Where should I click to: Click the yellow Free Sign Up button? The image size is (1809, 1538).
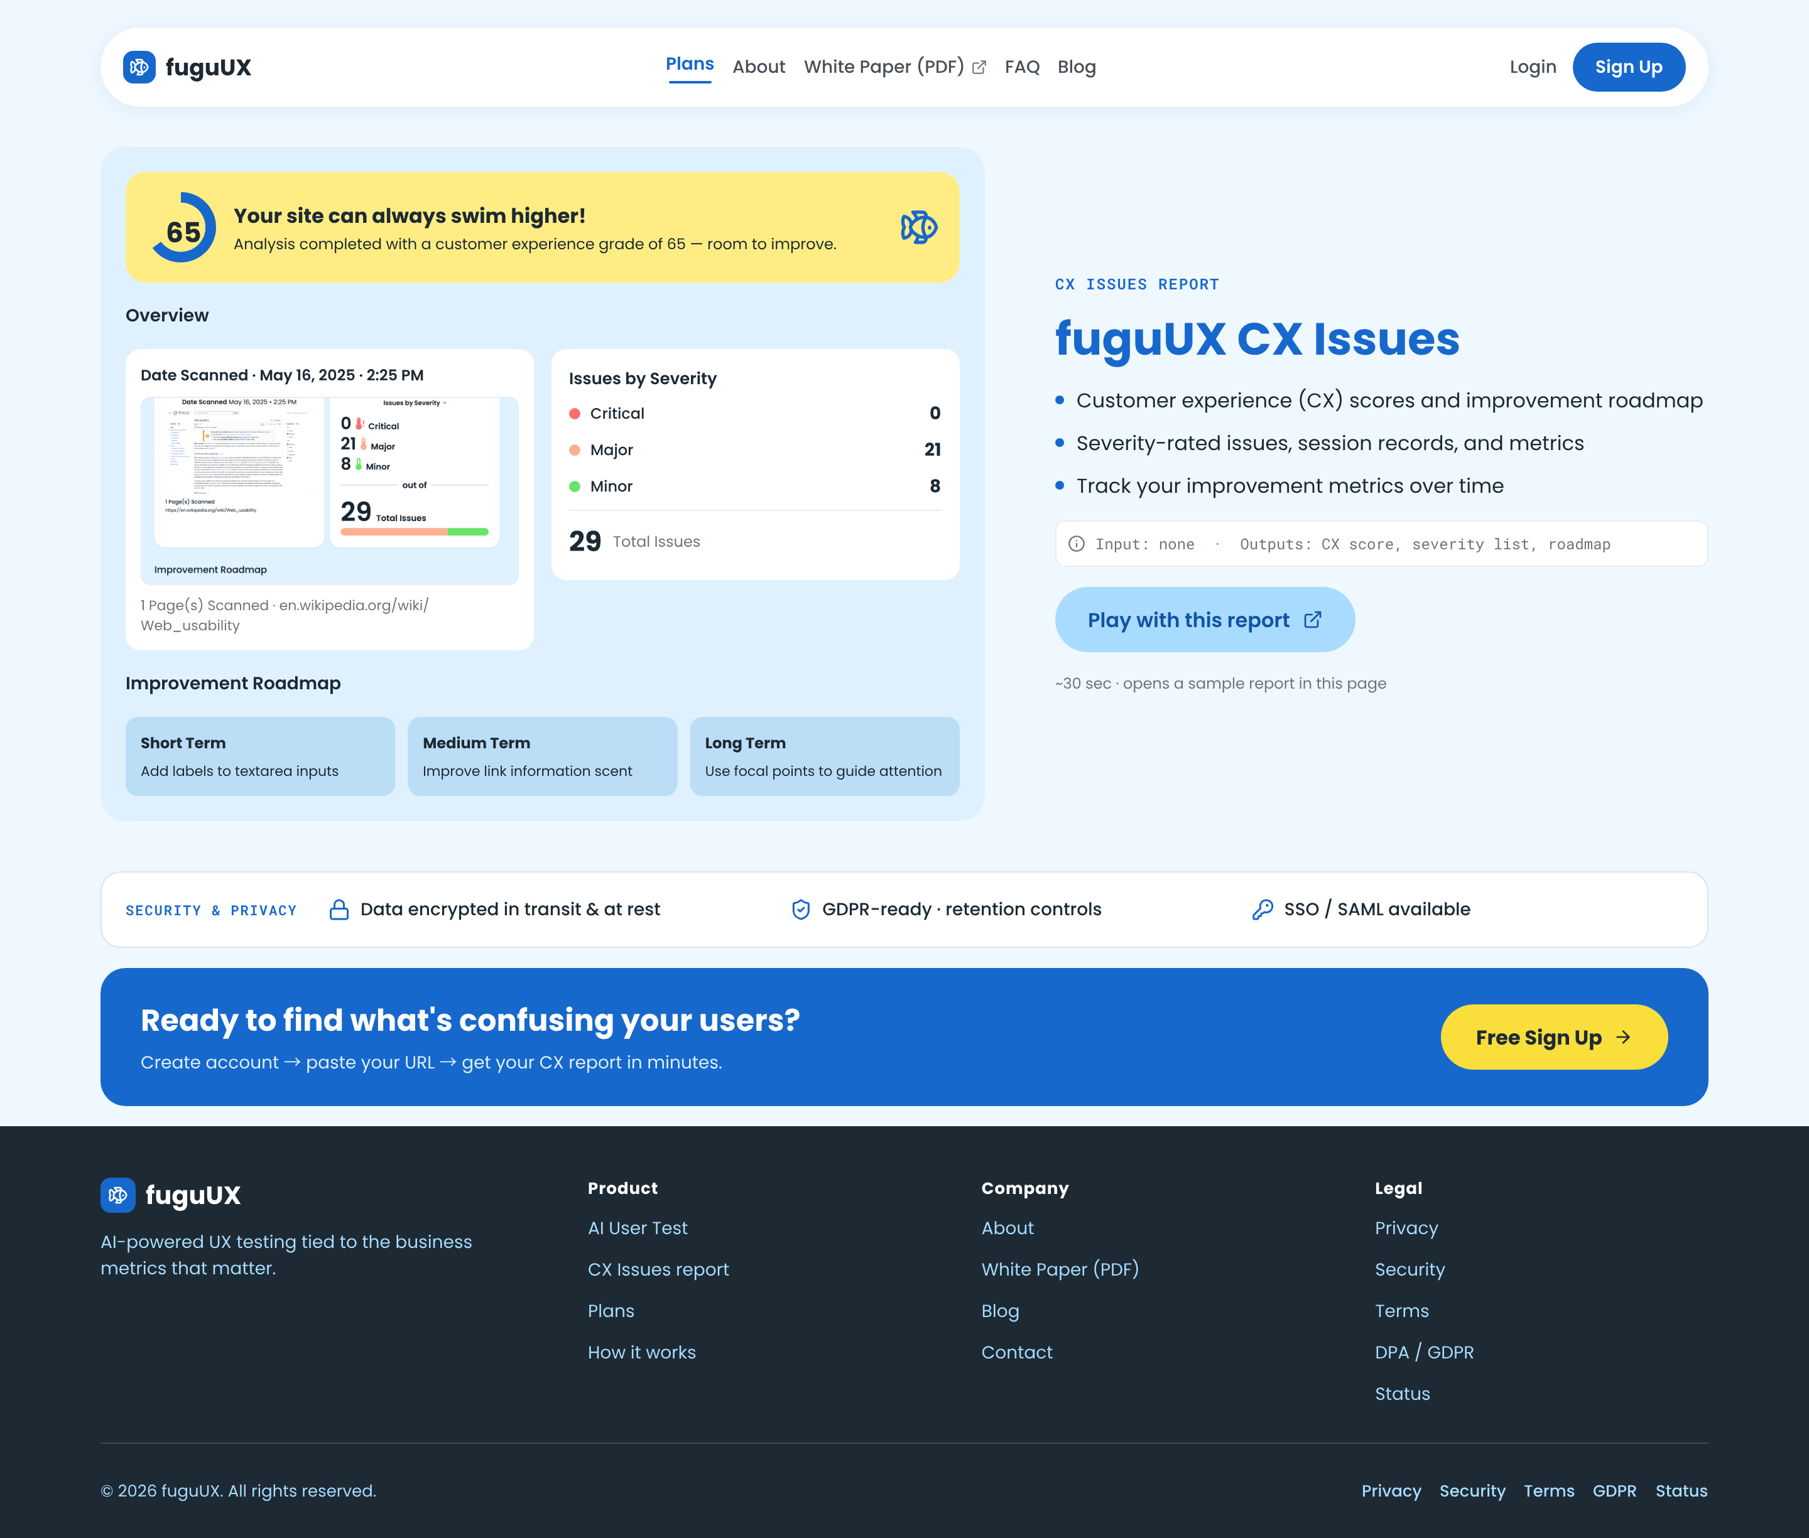tap(1553, 1038)
